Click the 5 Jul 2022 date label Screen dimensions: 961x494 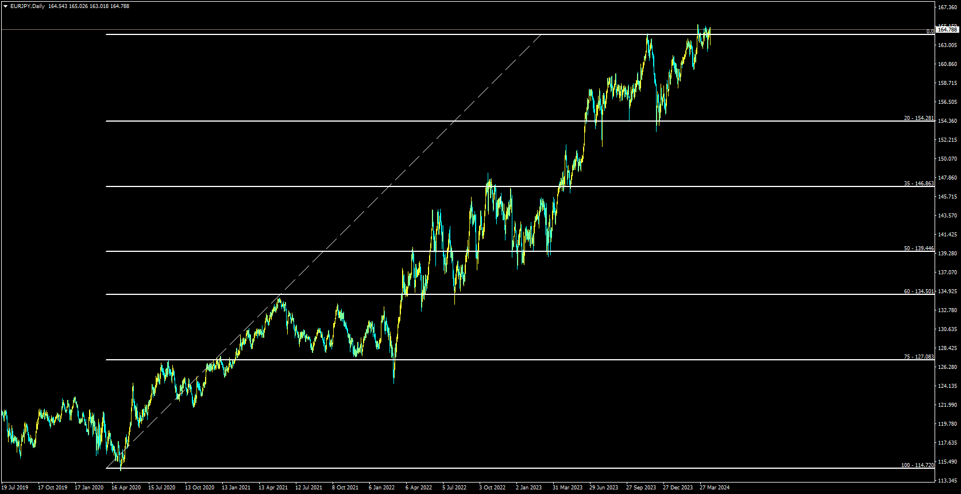coord(454,488)
